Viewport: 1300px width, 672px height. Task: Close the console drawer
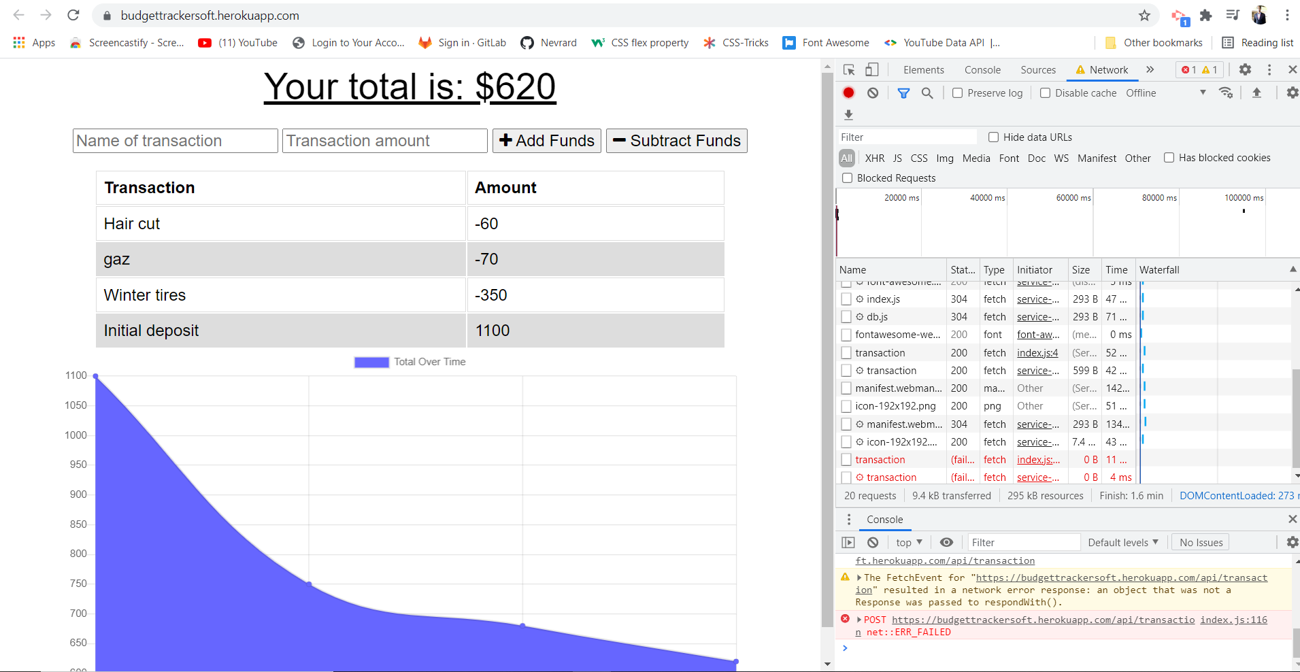[1292, 519]
